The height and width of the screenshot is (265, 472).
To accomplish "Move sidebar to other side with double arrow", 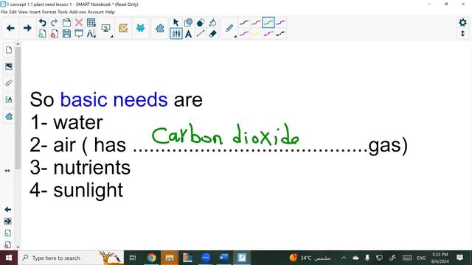I will point(7,171).
